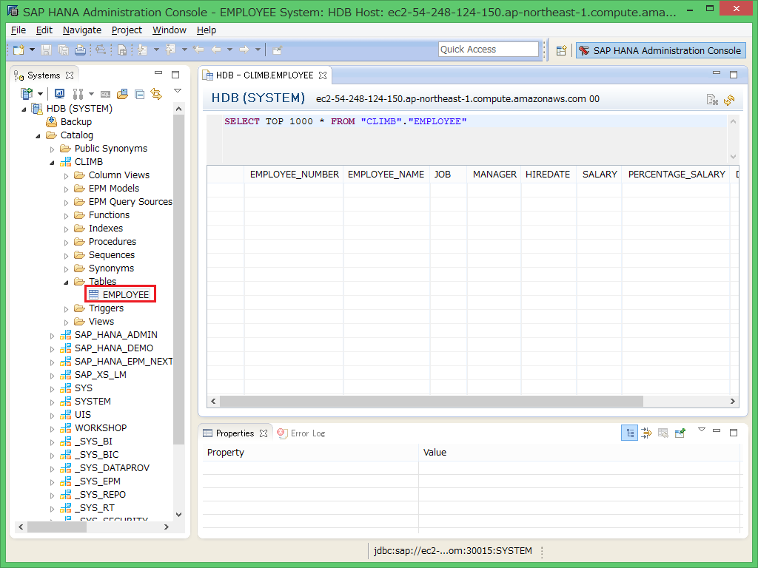Click the Back navigation arrow icon
The image size is (758, 568).
point(216,50)
